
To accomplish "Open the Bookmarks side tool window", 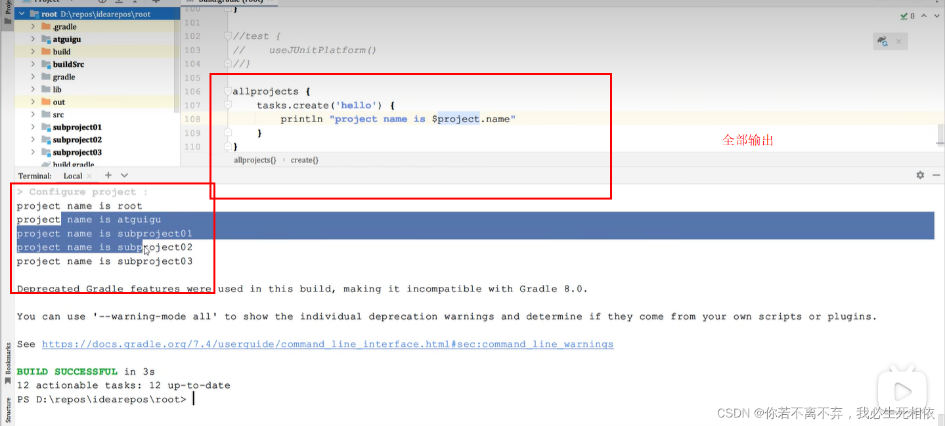I will [8, 362].
